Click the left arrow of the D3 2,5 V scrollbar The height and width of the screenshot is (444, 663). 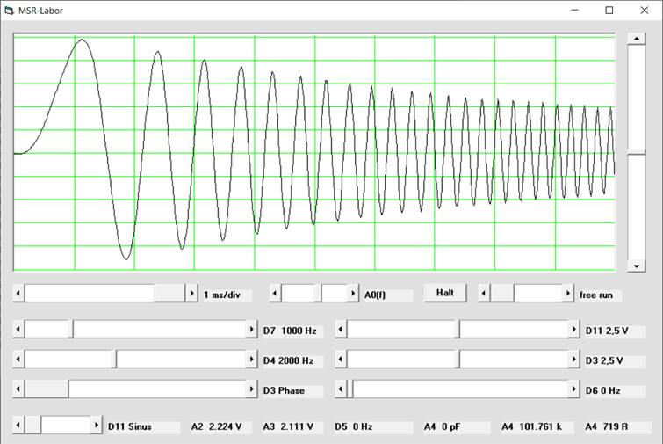coord(342,360)
